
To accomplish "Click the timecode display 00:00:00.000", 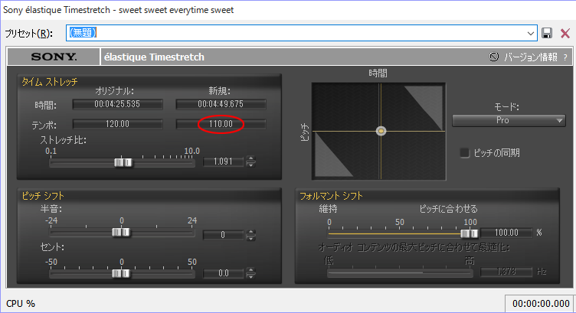I will (541, 304).
